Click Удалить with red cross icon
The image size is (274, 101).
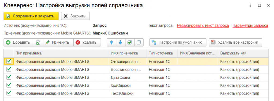tap(87, 42)
